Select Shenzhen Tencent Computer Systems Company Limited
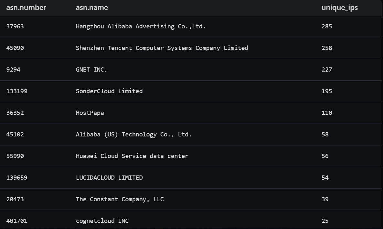The image size is (383, 229). pos(162,48)
